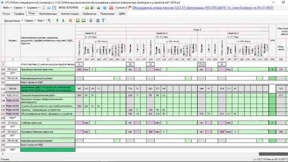This screenshot has height=162, width=288.
Task: Select Технология выполнения работ row name
Action: 48,95
